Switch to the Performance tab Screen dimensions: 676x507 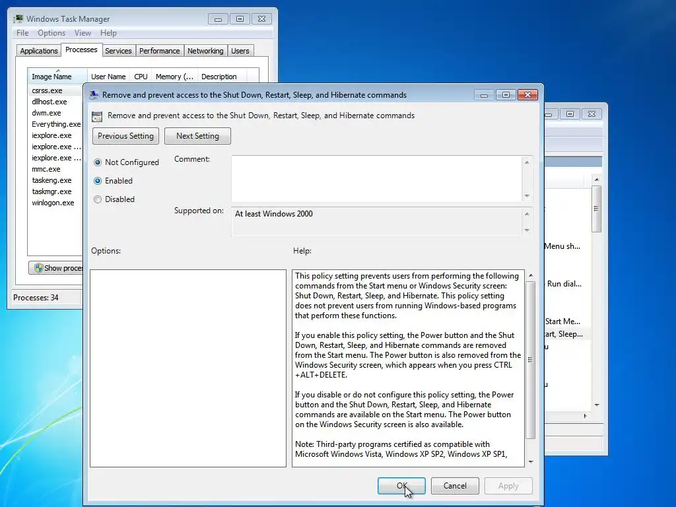pyautogui.click(x=160, y=51)
